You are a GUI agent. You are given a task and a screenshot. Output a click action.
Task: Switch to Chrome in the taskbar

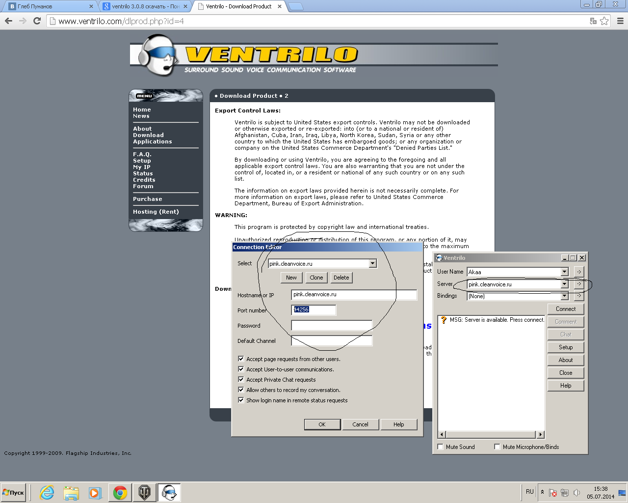tap(120, 493)
